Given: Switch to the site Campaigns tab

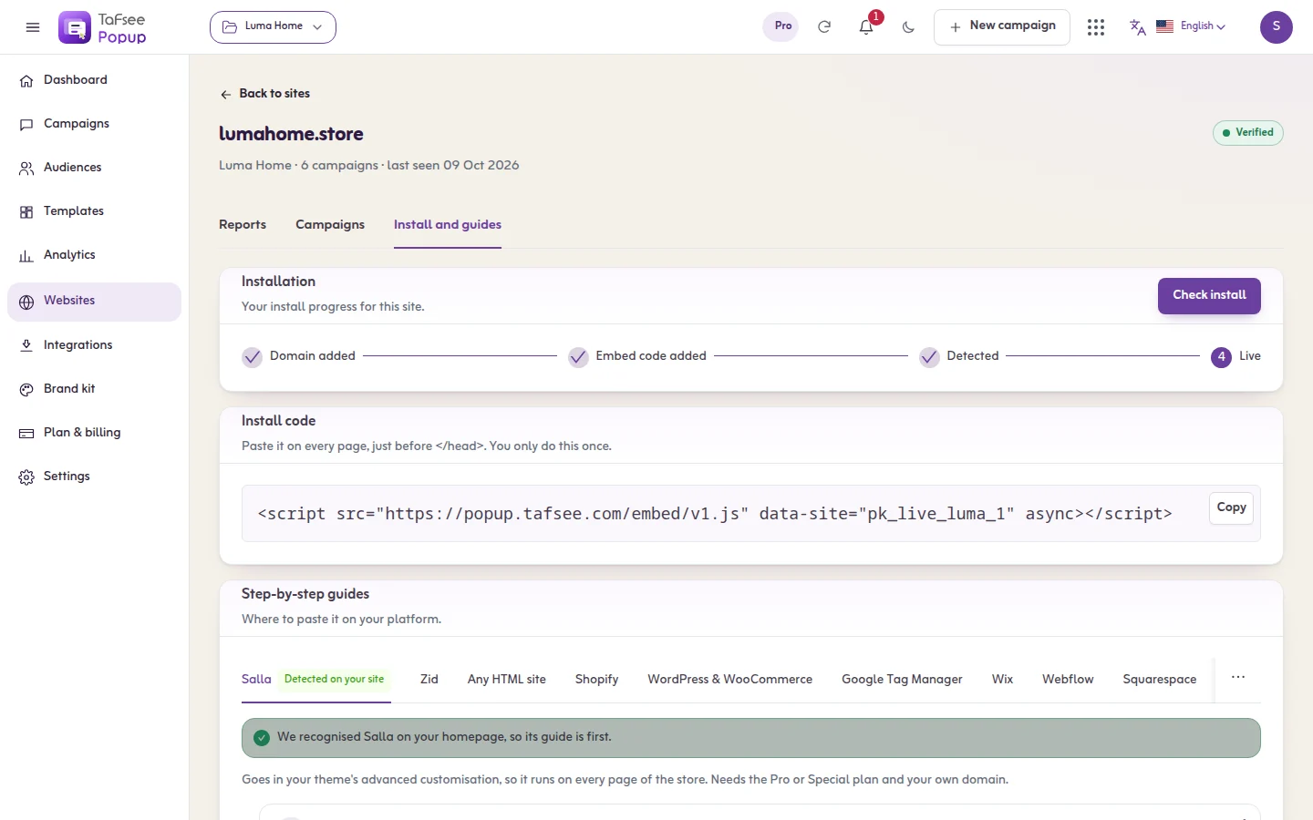Looking at the screenshot, I should (x=330, y=225).
